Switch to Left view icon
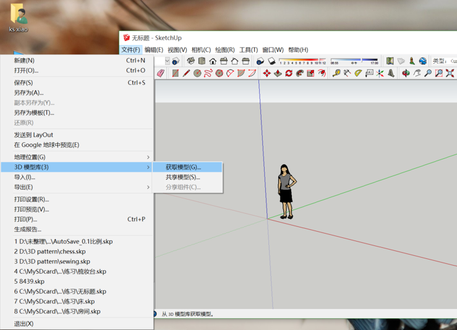 click(x=246, y=61)
